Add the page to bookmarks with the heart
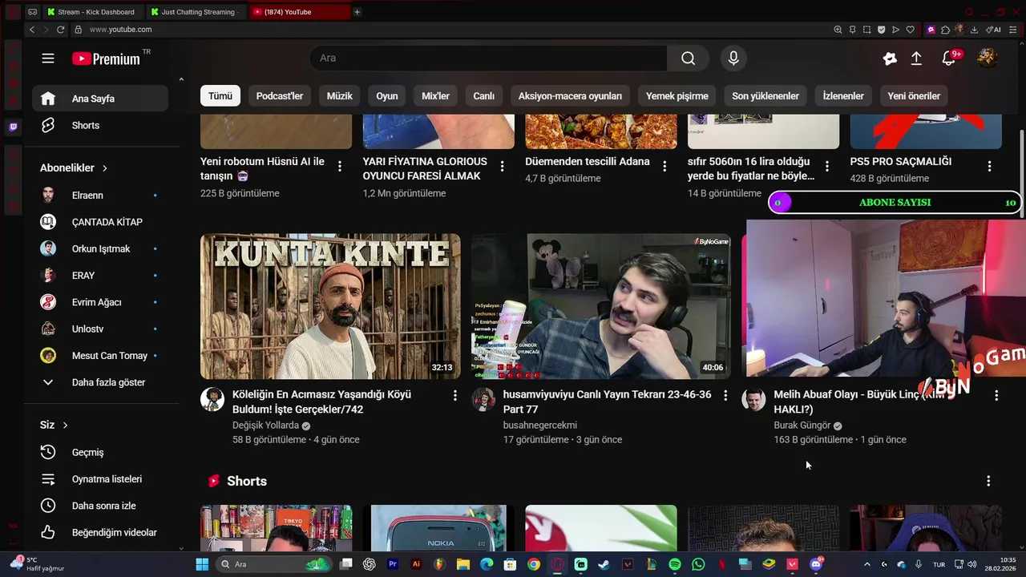This screenshot has width=1026, height=577. coord(910,30)
